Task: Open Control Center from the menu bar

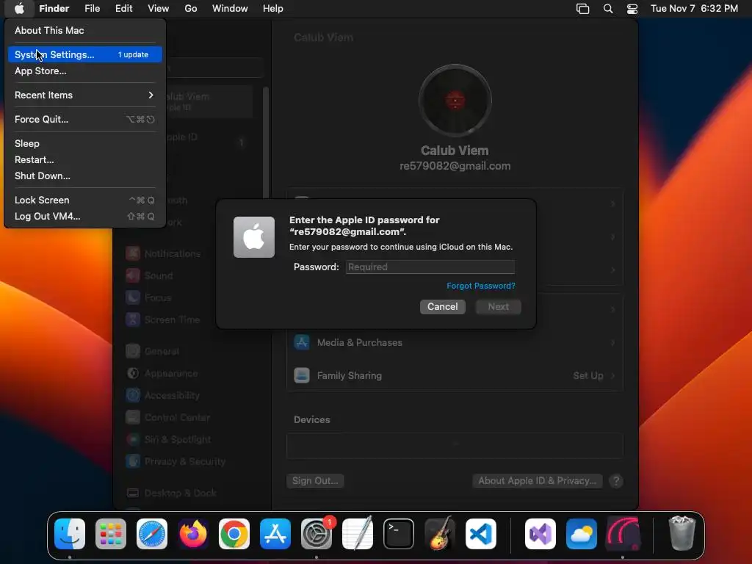Action: [x=632, y=9]
